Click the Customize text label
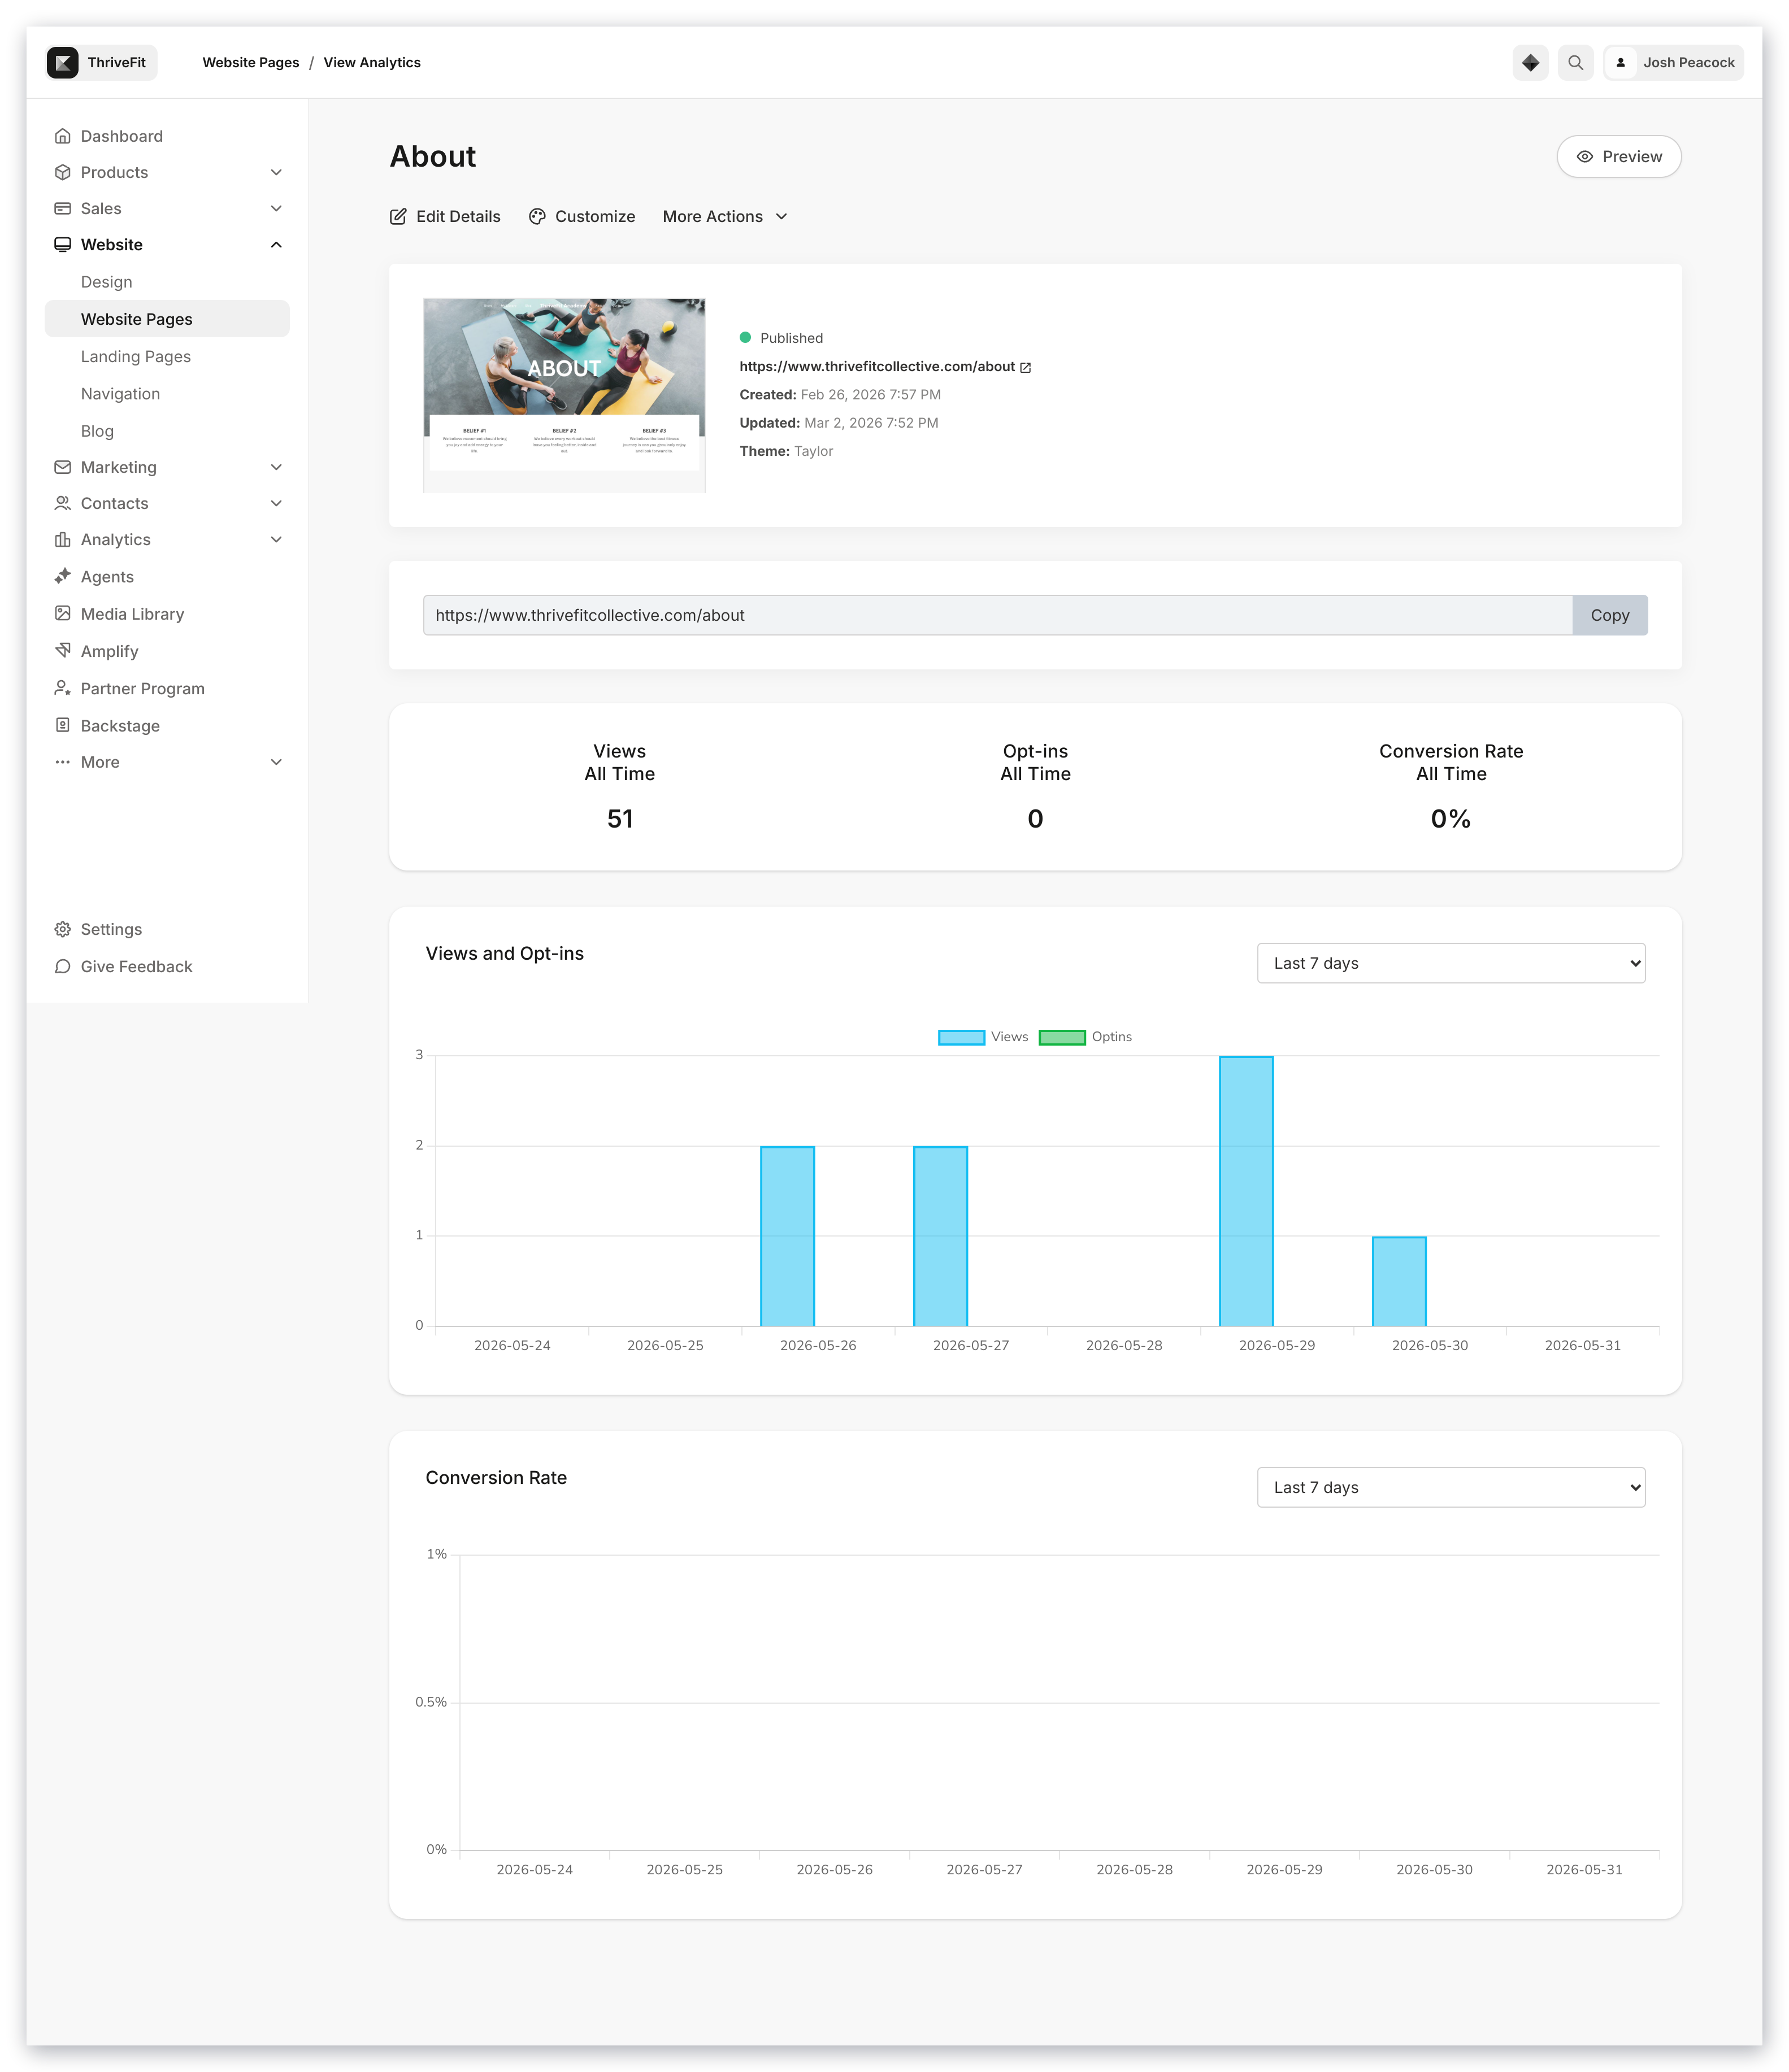The height and width of the screenshot is (2072, 1789). (x=596, y=216)
